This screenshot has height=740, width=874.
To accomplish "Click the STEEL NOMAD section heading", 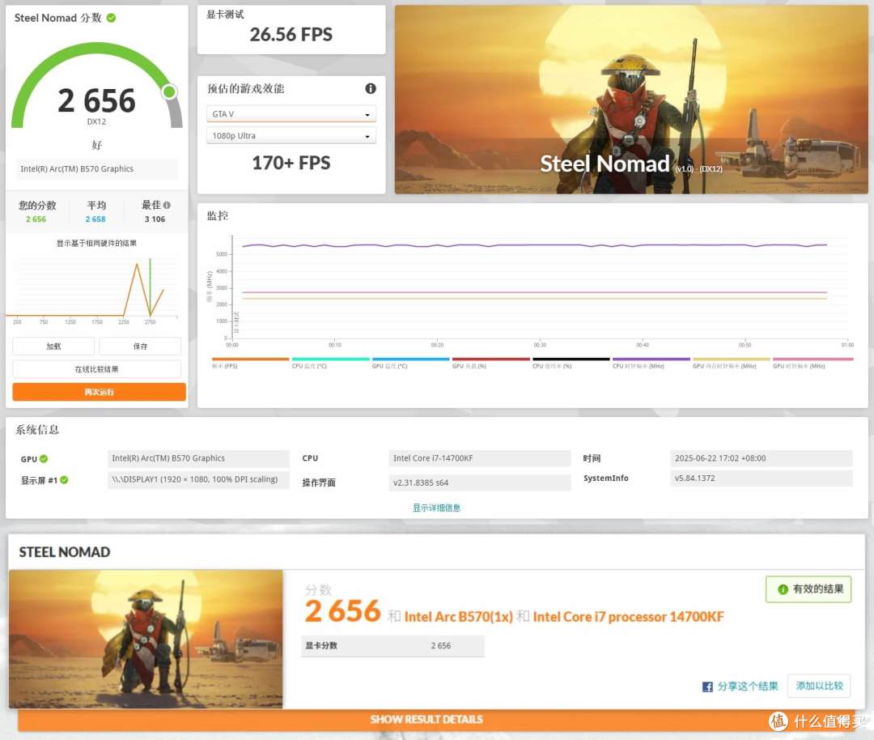I will 65,552.
